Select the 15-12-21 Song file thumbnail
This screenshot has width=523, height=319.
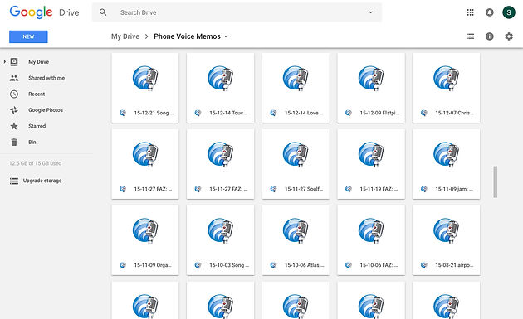point(145,79)
